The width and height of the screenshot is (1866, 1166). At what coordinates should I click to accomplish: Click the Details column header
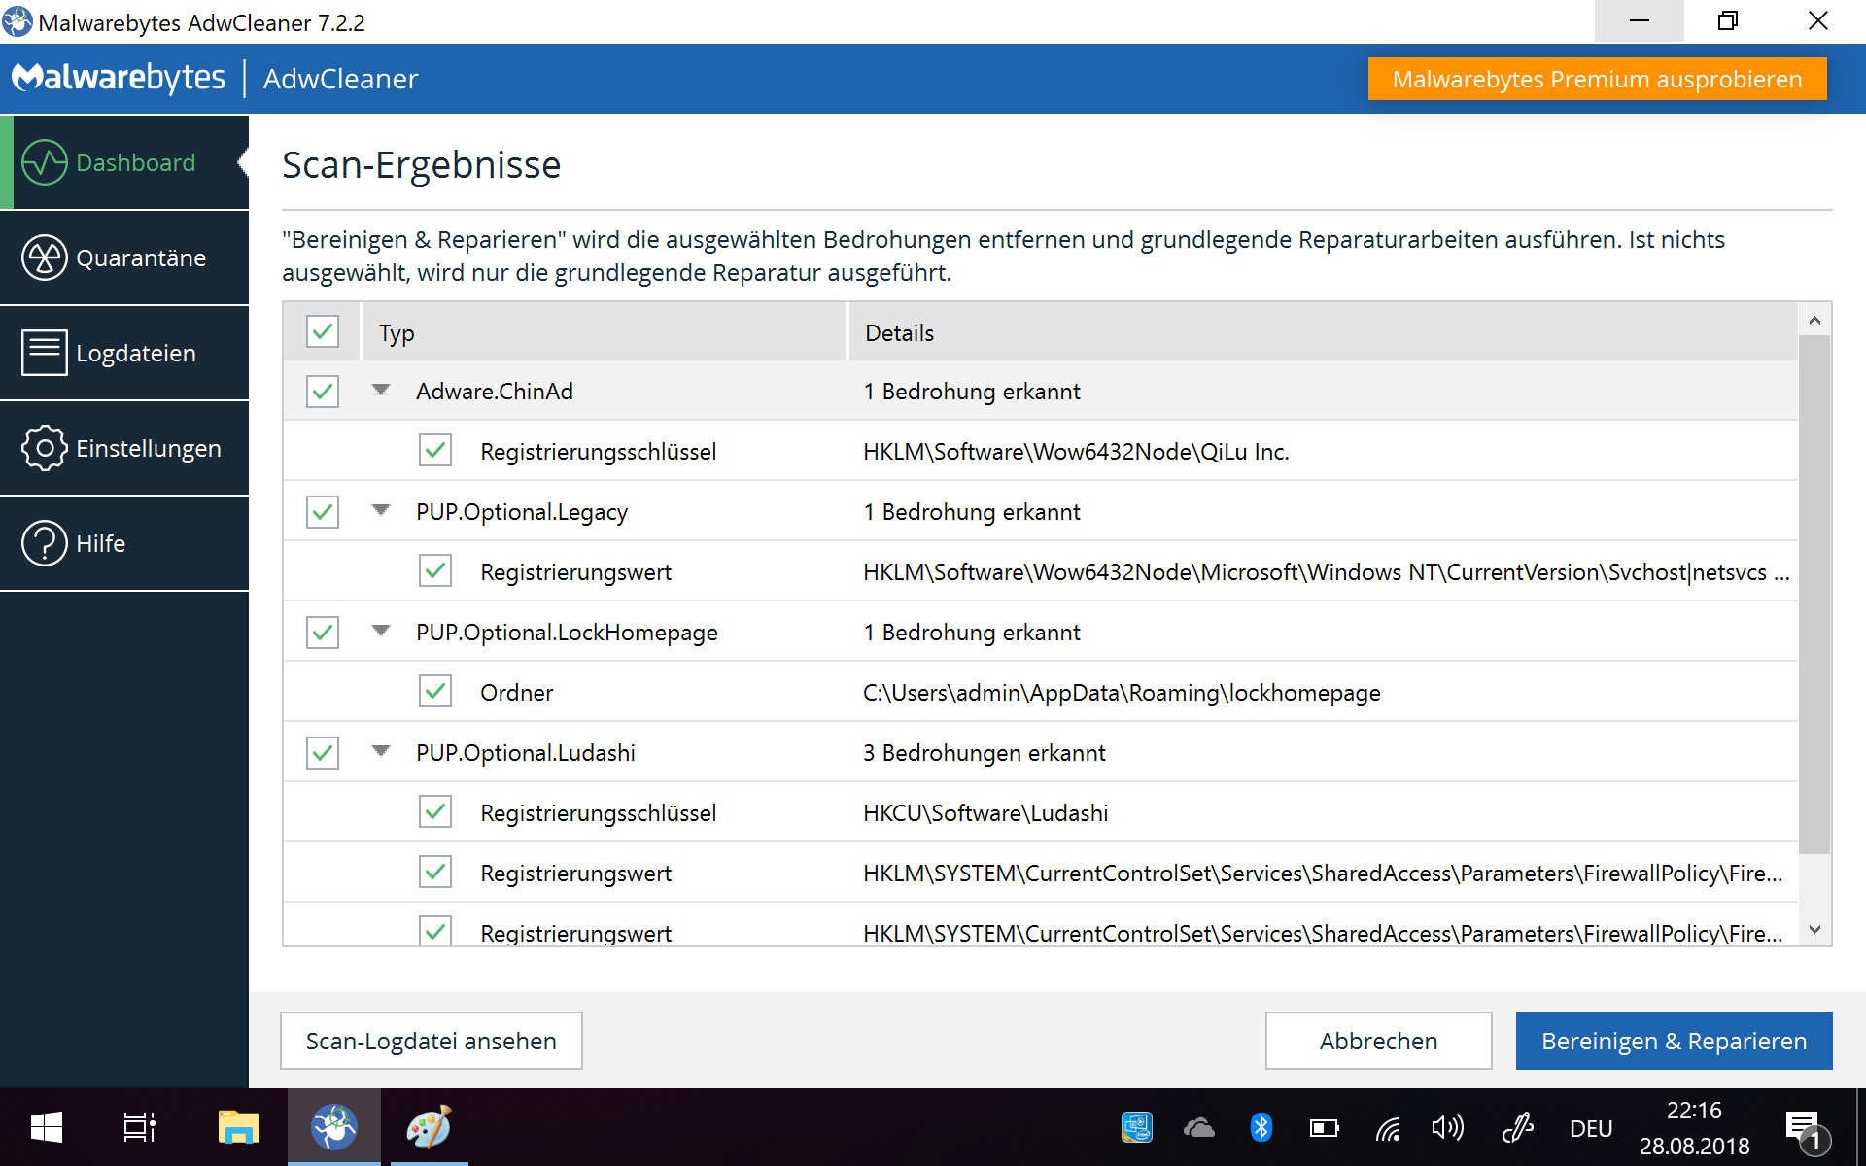click(x=1323, y=332)
